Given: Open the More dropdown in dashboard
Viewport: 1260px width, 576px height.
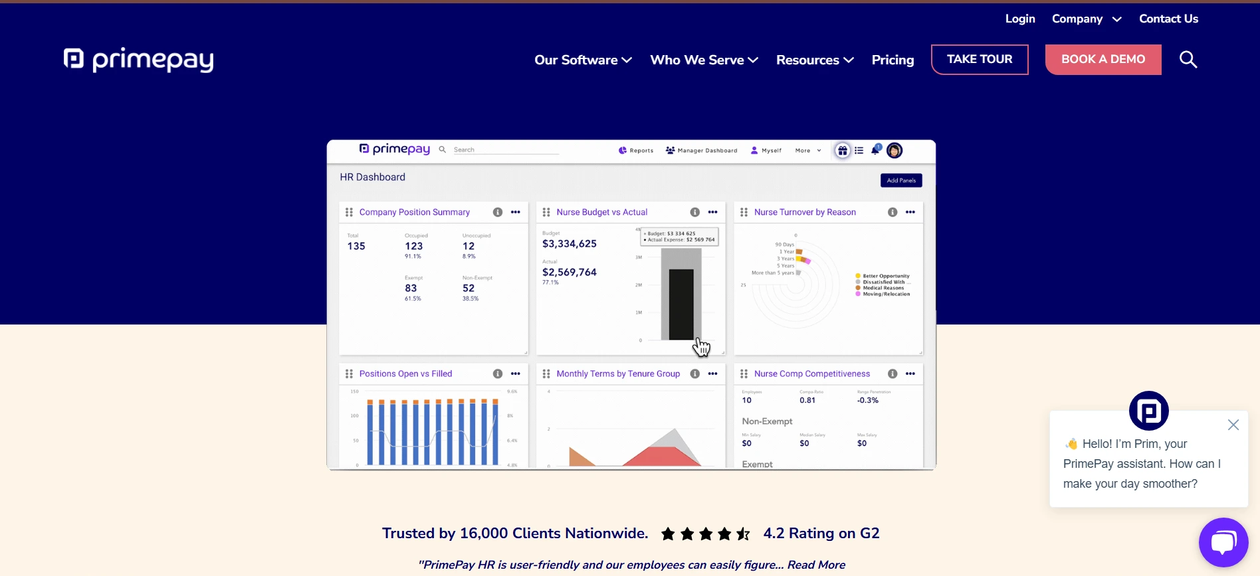Looking at the screenshot, I should click(808, 151).
